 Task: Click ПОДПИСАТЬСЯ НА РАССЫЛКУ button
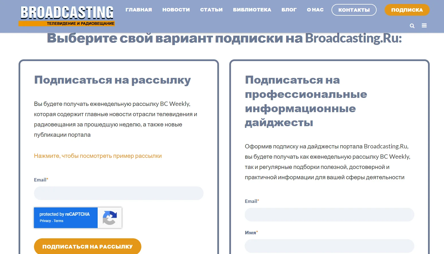88,246
